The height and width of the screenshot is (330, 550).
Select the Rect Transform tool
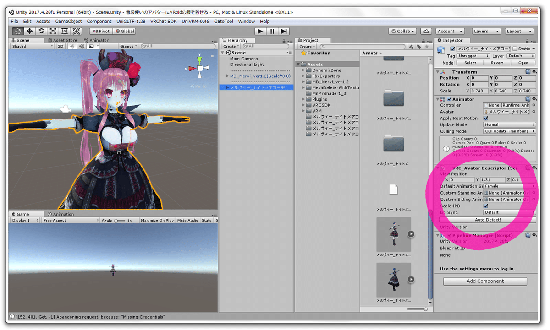[x=65, y=31]
